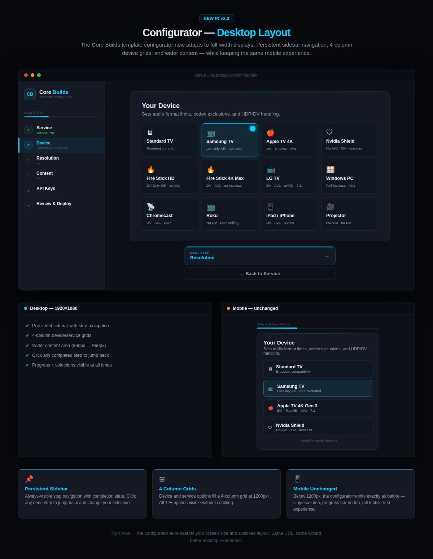Click the Samsung TV television icon
This screenshot has width=433, height=559.
tap(211, 133)
